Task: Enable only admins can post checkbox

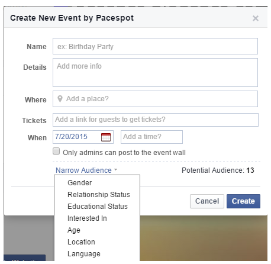Action: (x=56, y=151)
